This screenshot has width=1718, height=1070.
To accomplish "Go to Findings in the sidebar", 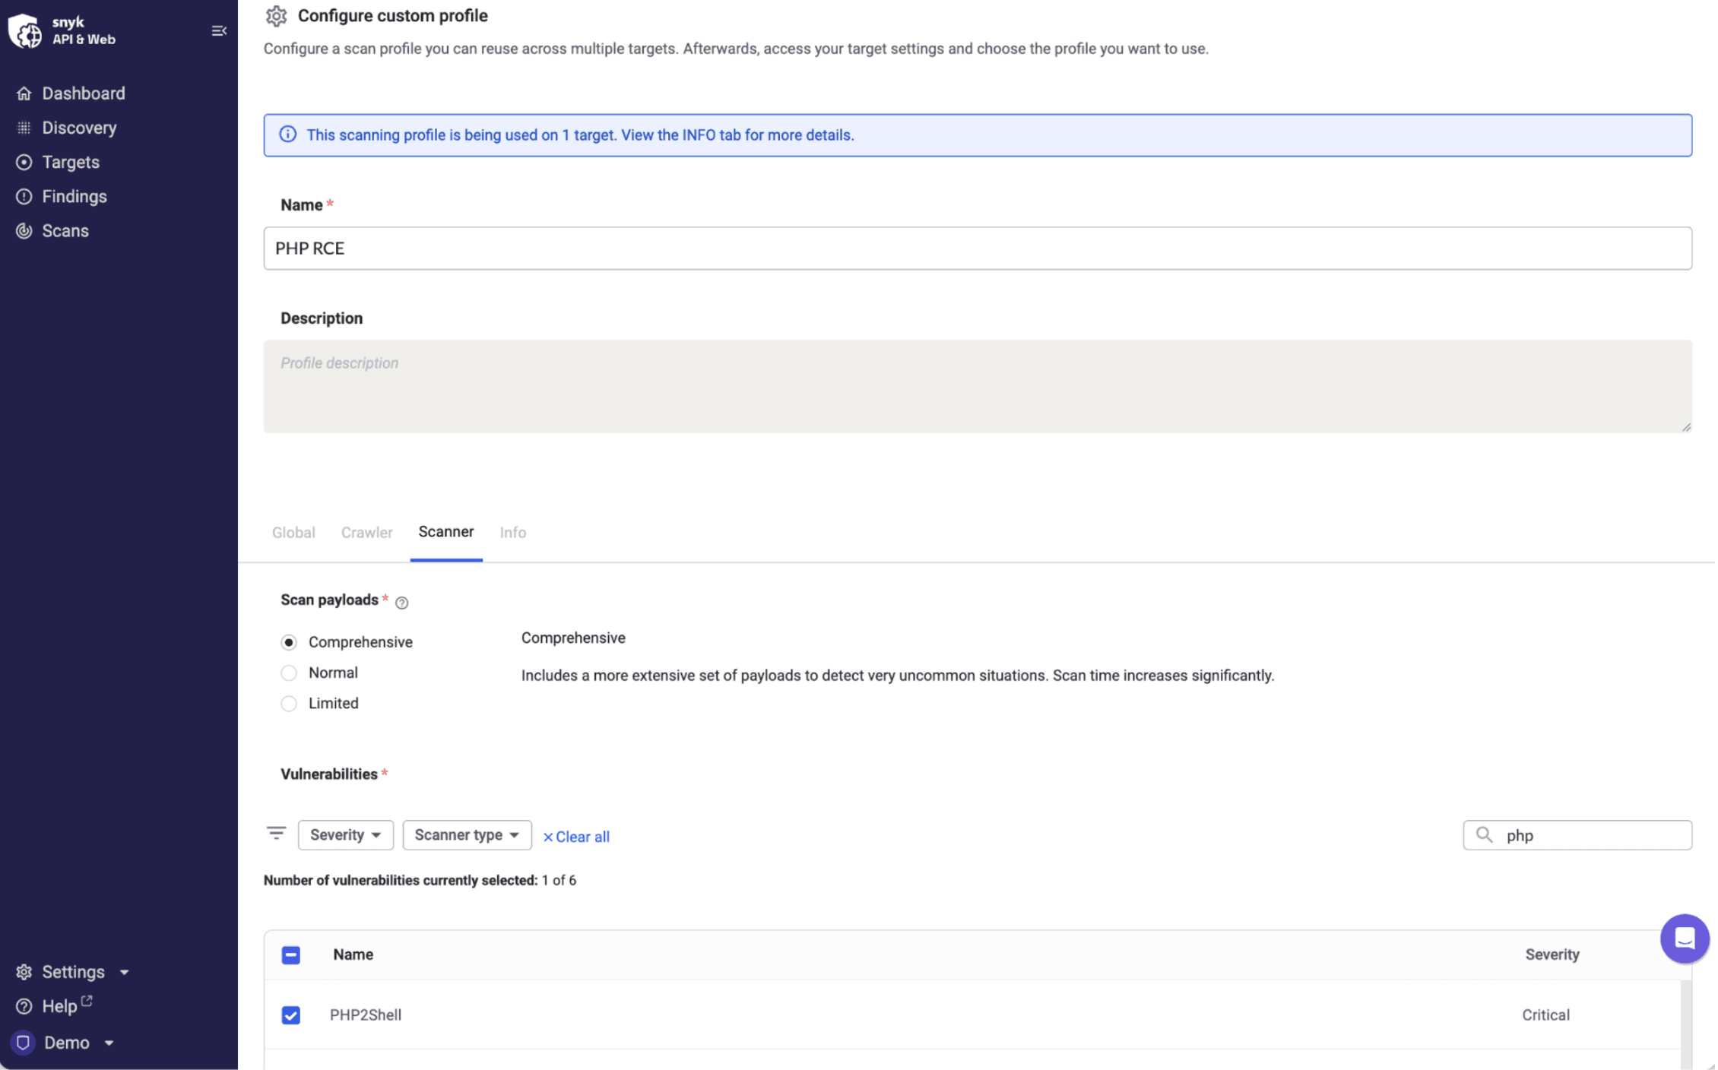I will pos(74,196).
